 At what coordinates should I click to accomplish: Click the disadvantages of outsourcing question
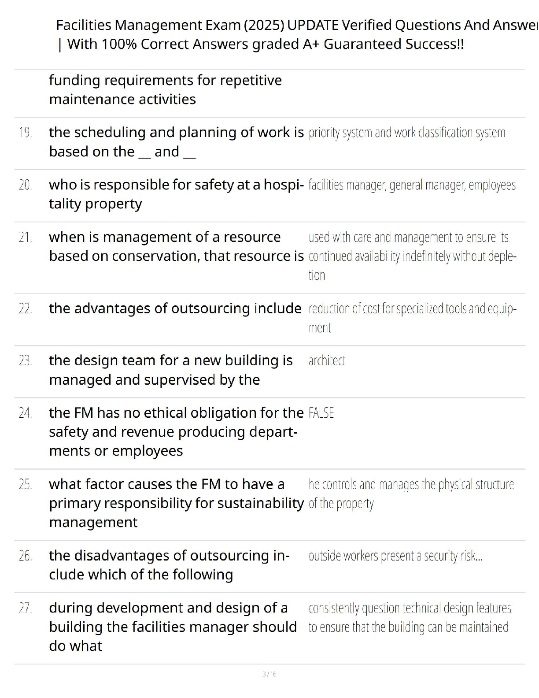(169, 565)
